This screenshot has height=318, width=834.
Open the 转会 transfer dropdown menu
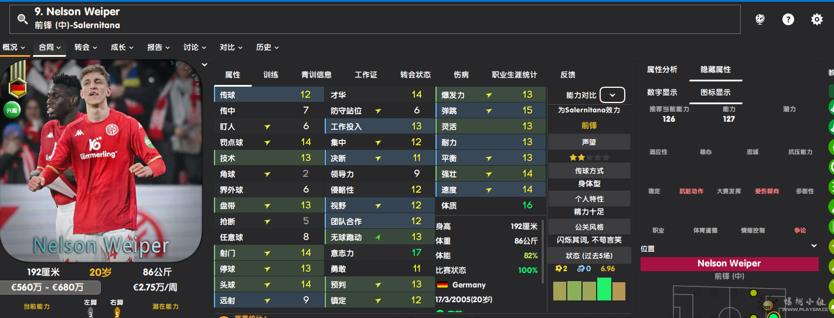(86, 47)
